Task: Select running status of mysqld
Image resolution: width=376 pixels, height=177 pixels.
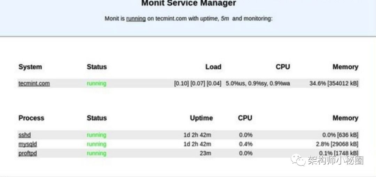Action: click(x=96, y=144)
